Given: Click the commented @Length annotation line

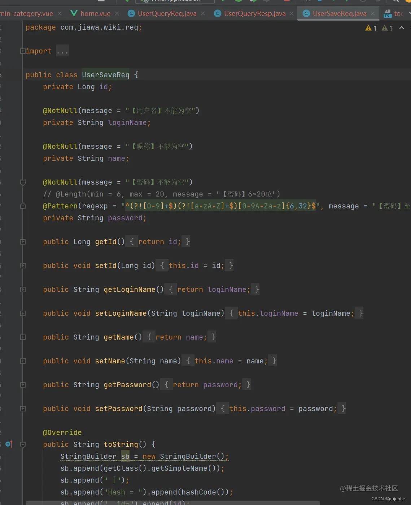Looking at the screenshot, I should [x=162, y=194].
